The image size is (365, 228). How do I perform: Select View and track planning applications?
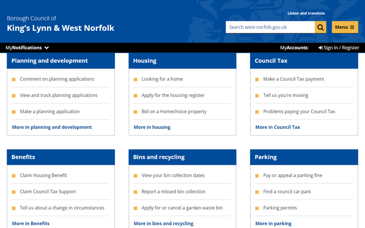(58, 95)
